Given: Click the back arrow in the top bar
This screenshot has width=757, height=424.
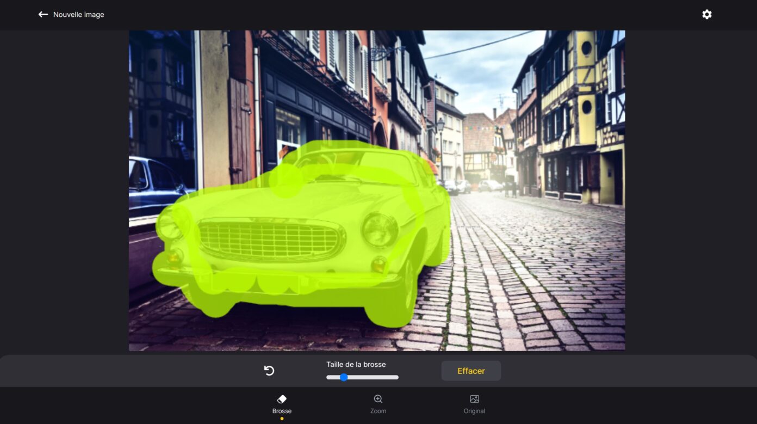Looking at the screenshot, I should click(x=43, y=14).
